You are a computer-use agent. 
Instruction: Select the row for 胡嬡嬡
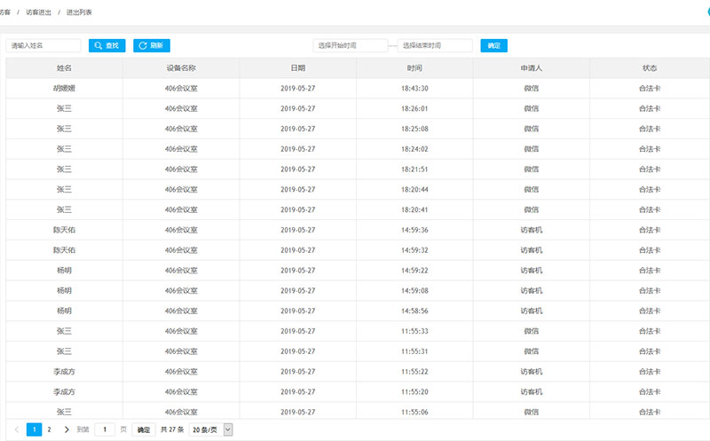coord(64,88)
